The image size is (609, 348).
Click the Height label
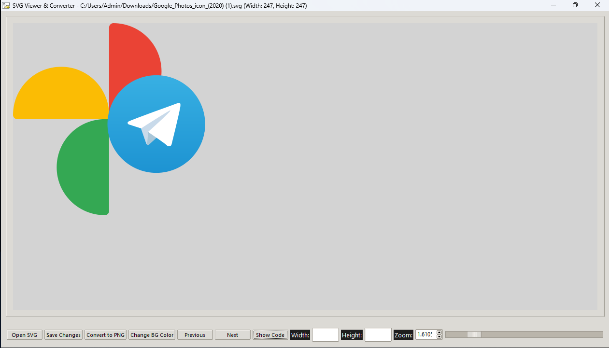click(x=352, y=335)
